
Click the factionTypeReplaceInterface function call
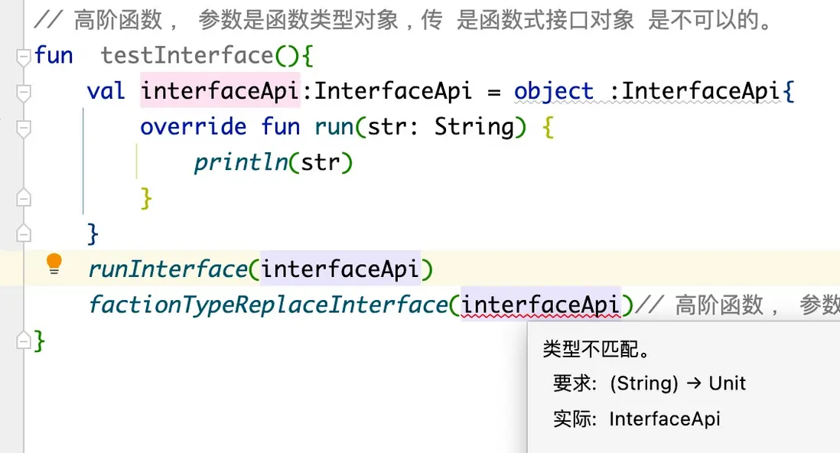(x=268, y=305)
